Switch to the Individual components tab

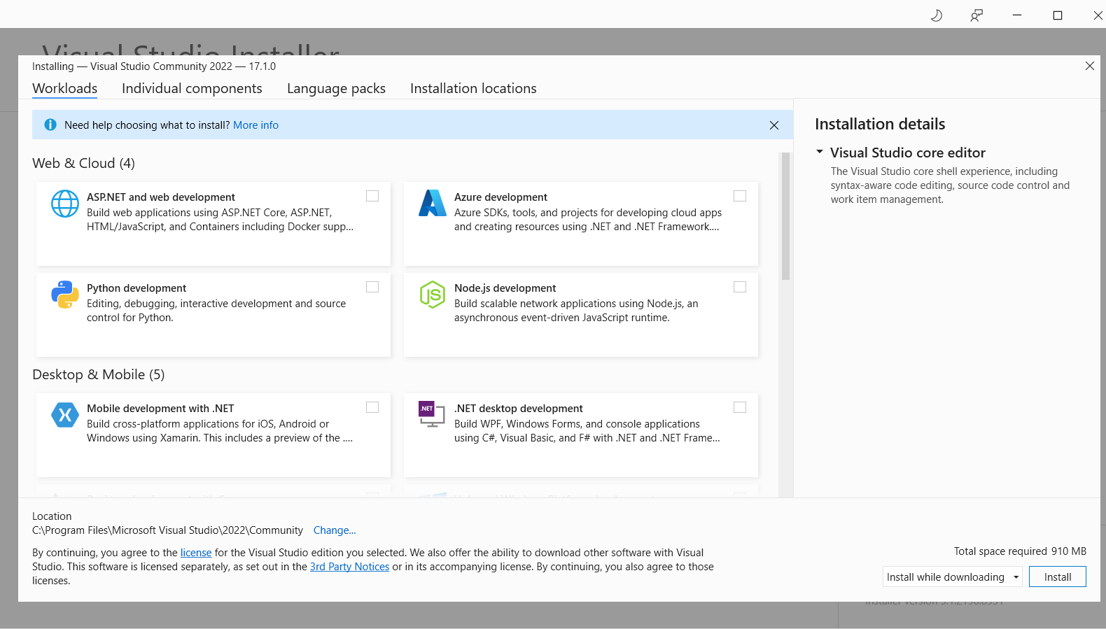(x=192, y=89)
